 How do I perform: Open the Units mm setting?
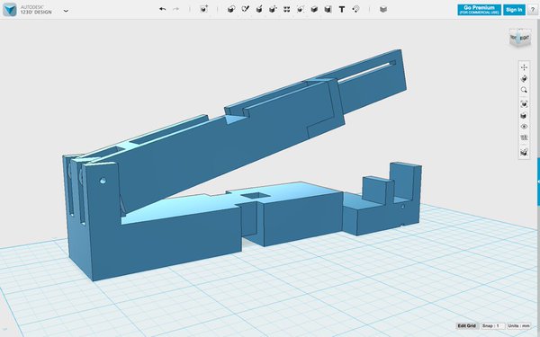click(x=519, y=325)
